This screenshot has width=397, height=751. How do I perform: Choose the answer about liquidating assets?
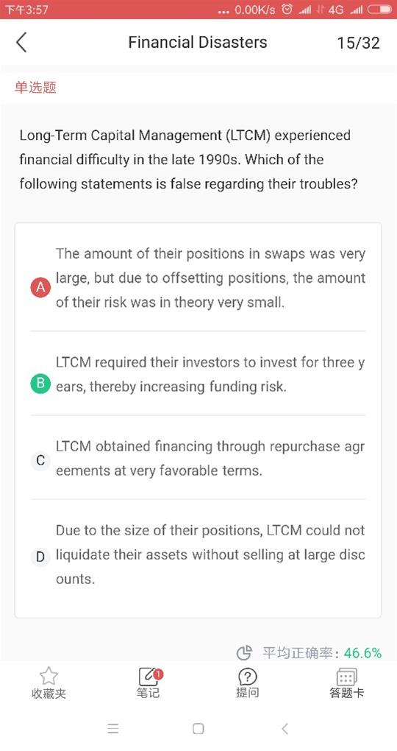tap(210, 554)
